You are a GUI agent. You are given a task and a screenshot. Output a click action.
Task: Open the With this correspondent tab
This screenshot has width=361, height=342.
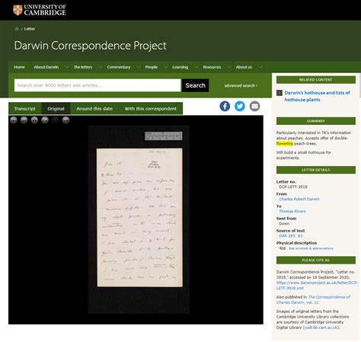click(151, 109)
